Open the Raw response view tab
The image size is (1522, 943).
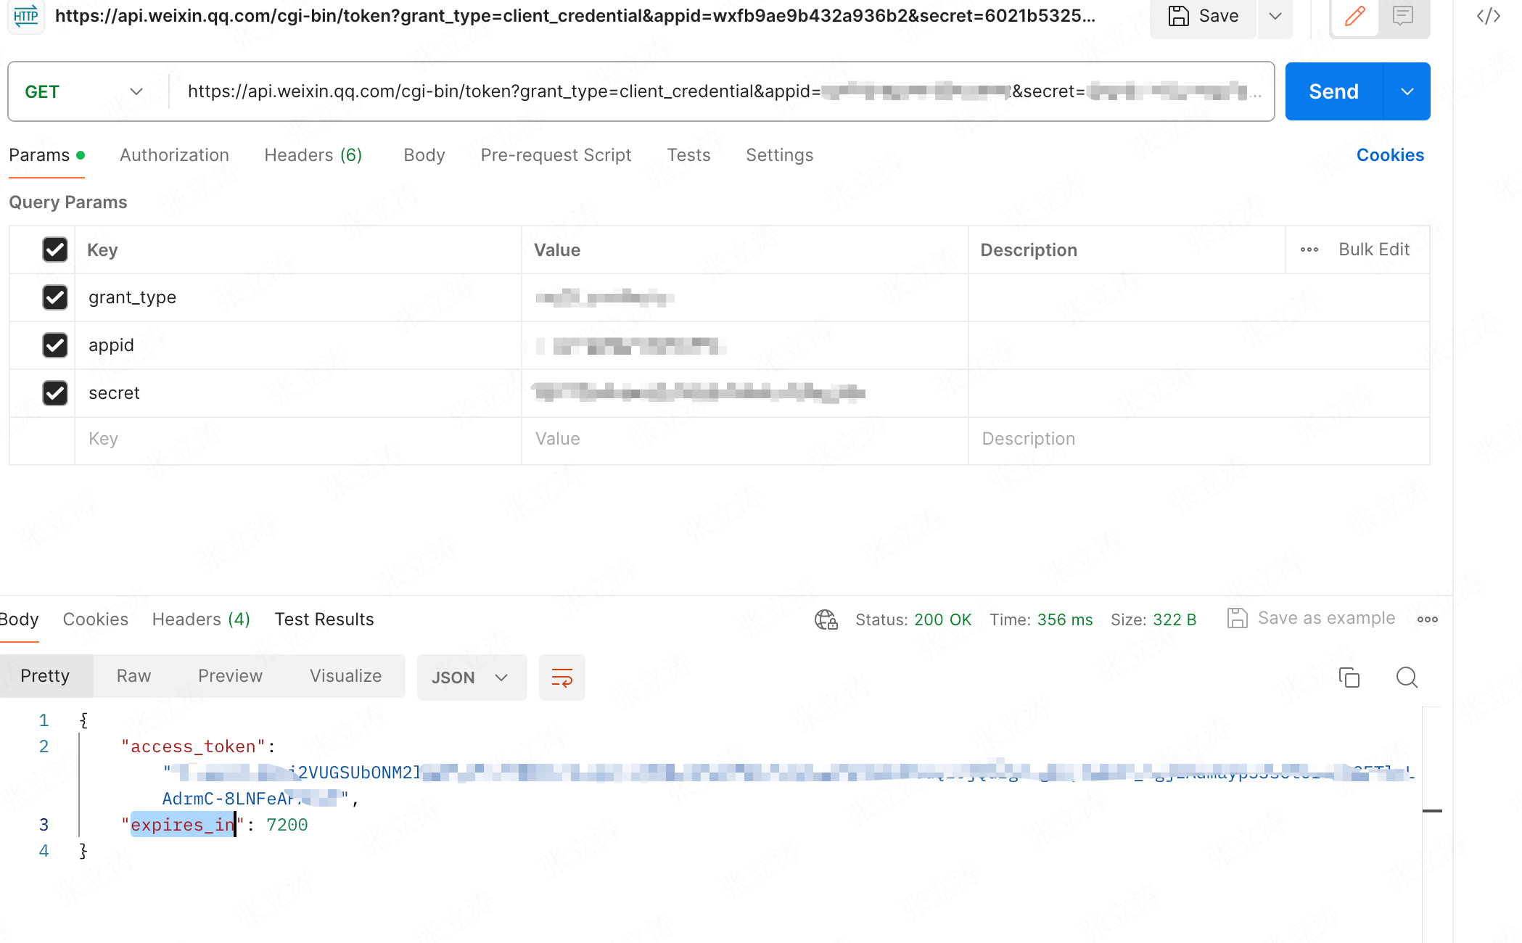pos(133,676)
